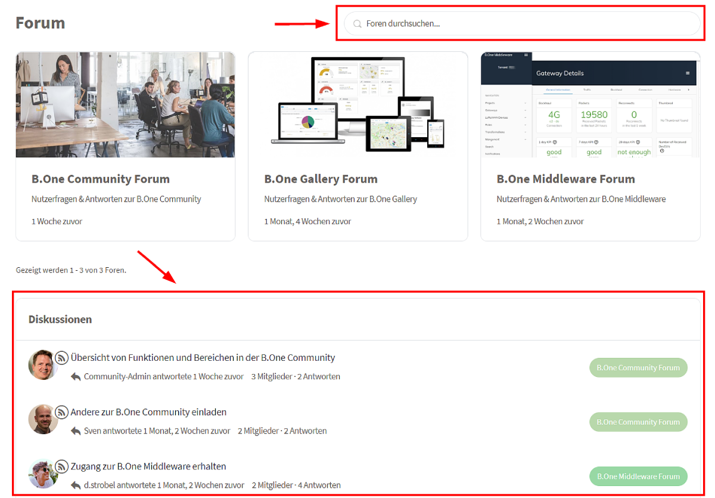Open 'Übersicht von Funktionen und Bereichen' discussion

203,358
